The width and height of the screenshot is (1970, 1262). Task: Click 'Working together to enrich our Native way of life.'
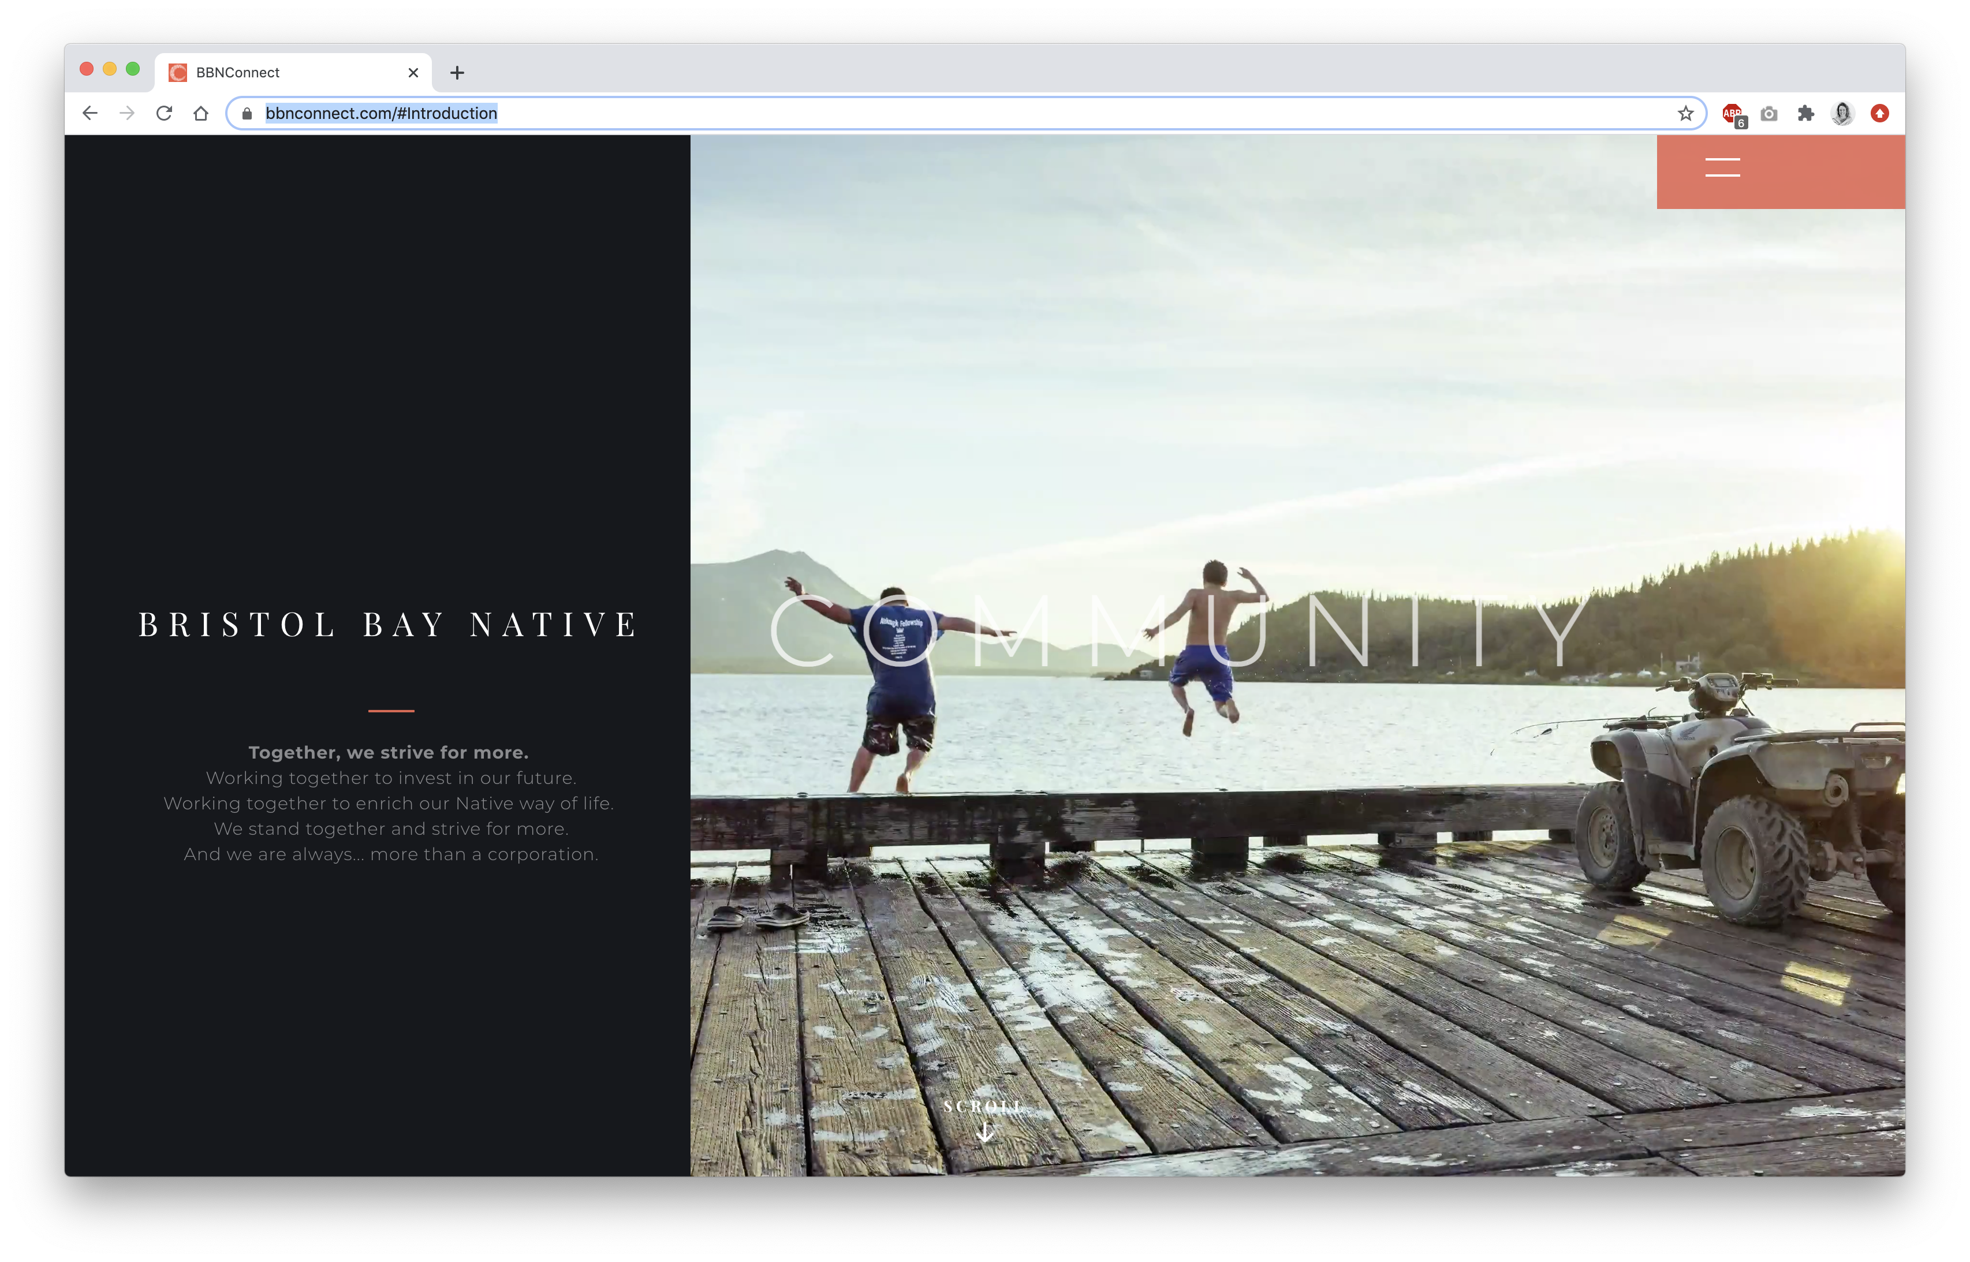tap(389, 803)
